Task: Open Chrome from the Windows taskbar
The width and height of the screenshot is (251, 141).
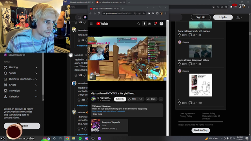Action: coord(67,138)
